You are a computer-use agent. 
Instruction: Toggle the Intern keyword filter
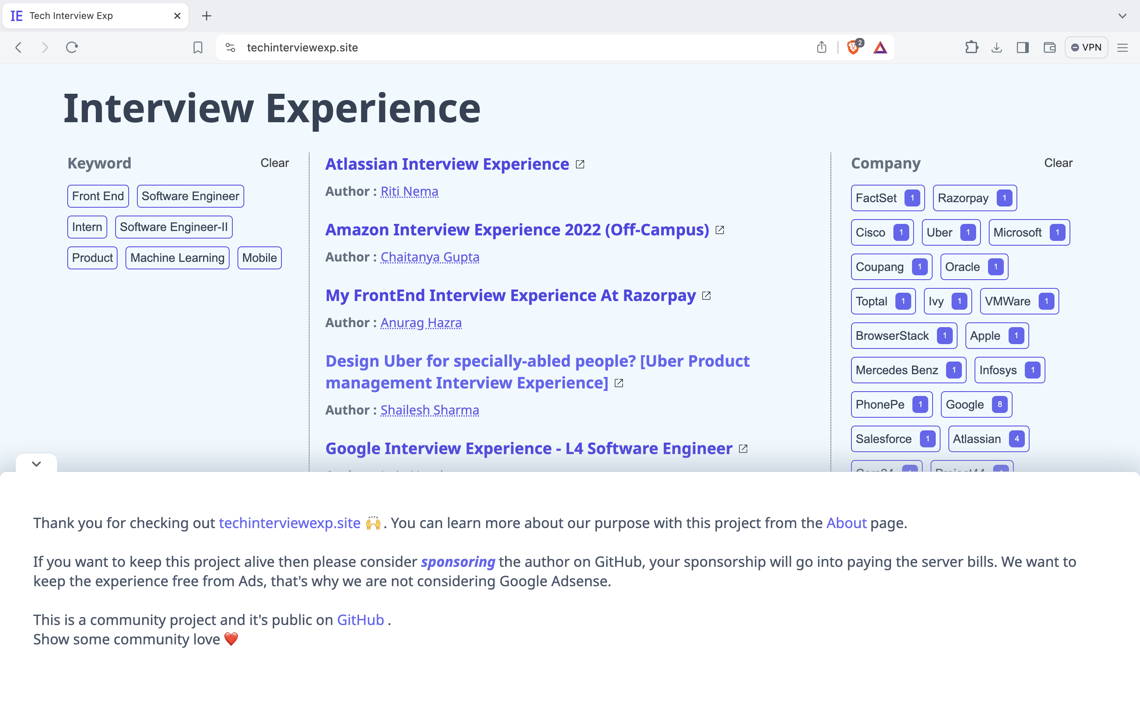pos(87,227)
